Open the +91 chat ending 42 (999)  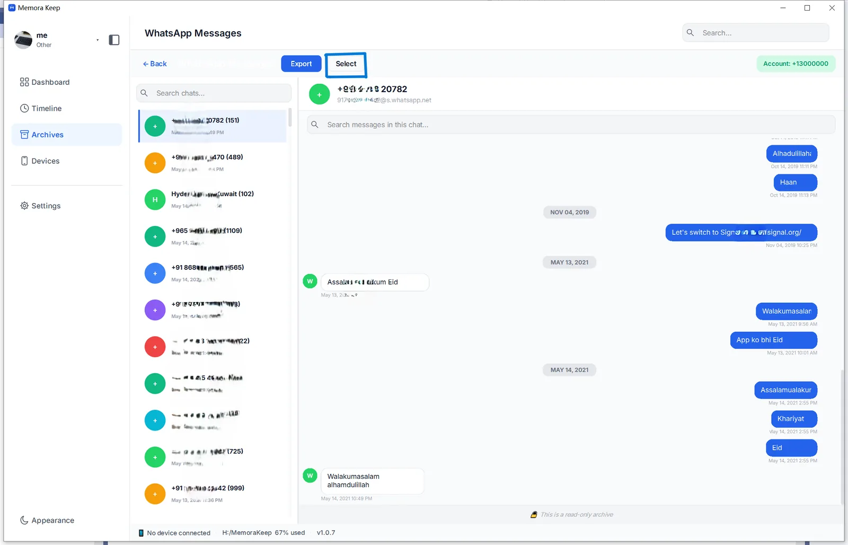tap(213, 494)
